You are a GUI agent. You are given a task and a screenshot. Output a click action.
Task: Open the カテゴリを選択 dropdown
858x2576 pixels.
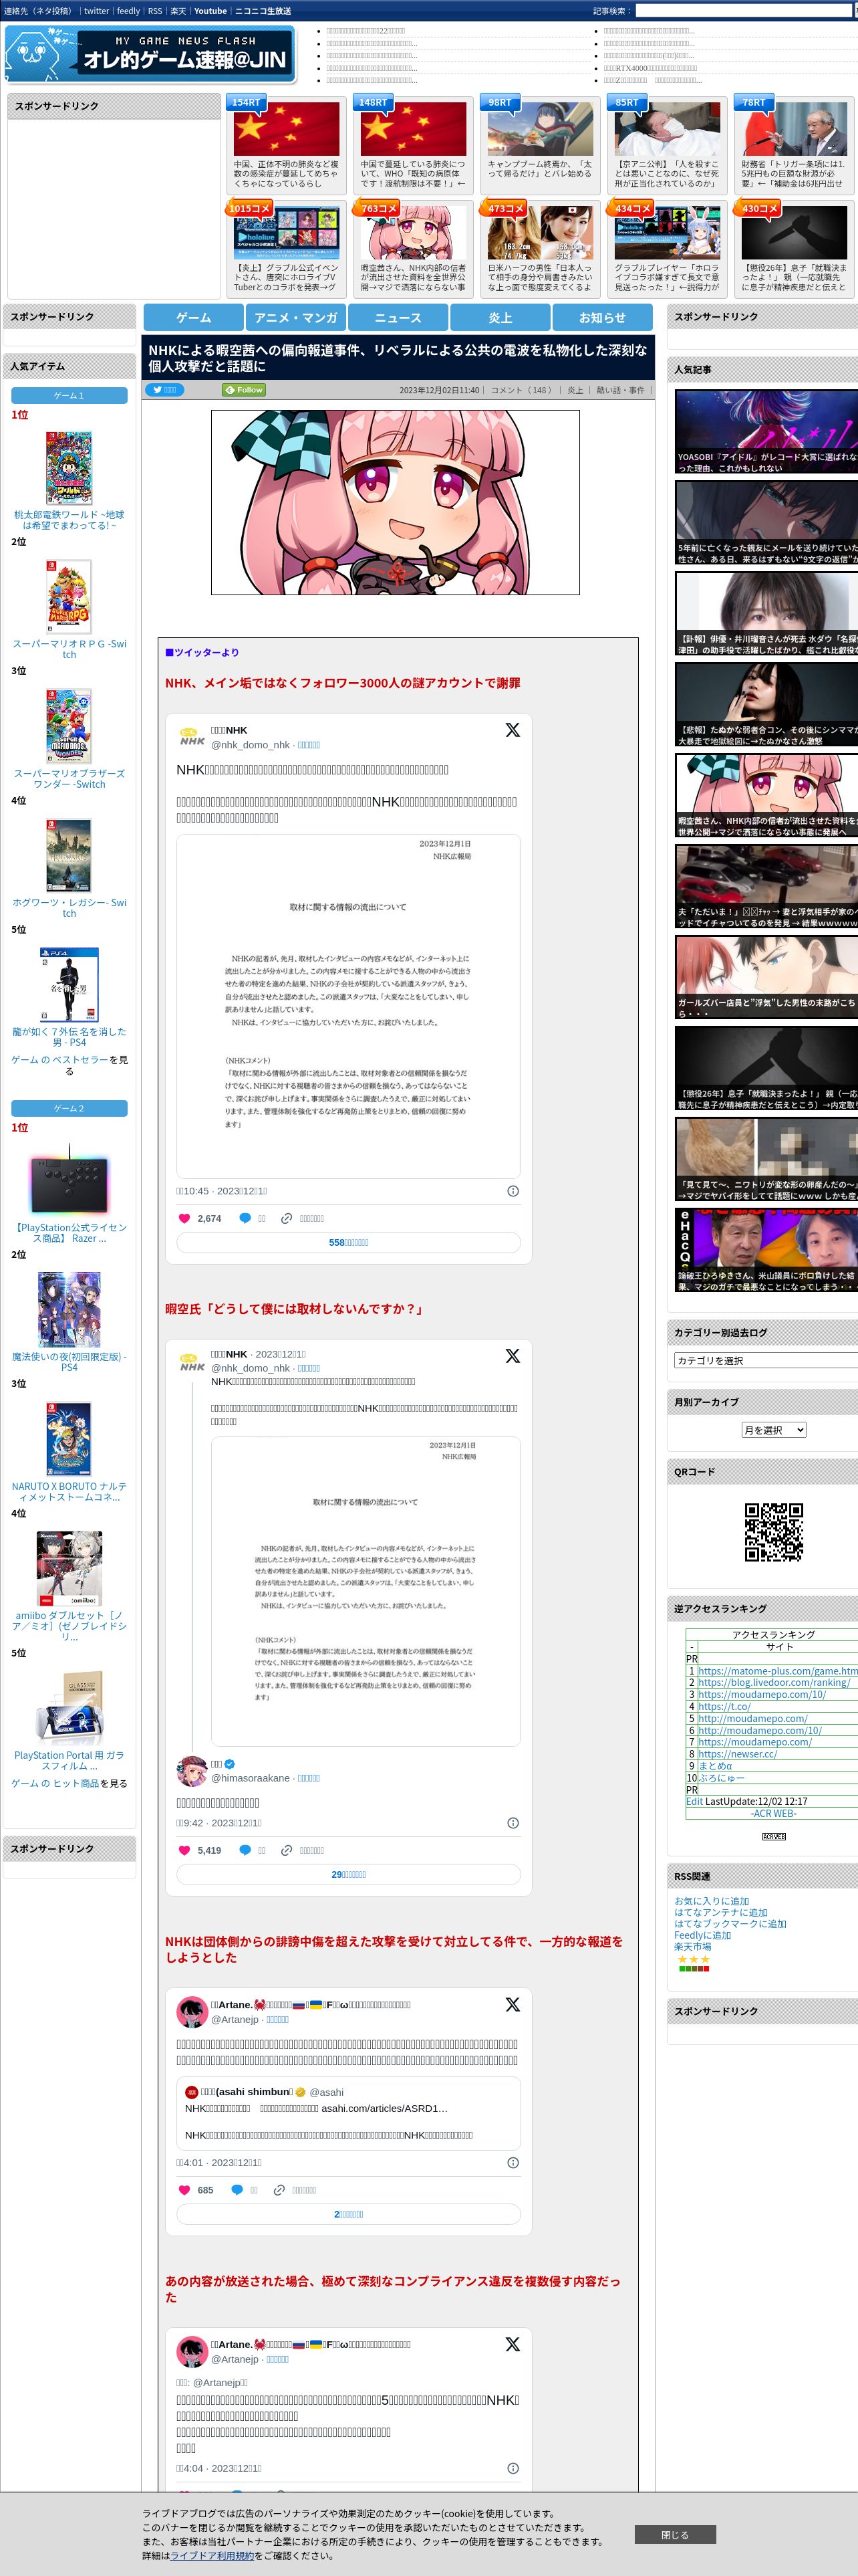[766, 1360]
